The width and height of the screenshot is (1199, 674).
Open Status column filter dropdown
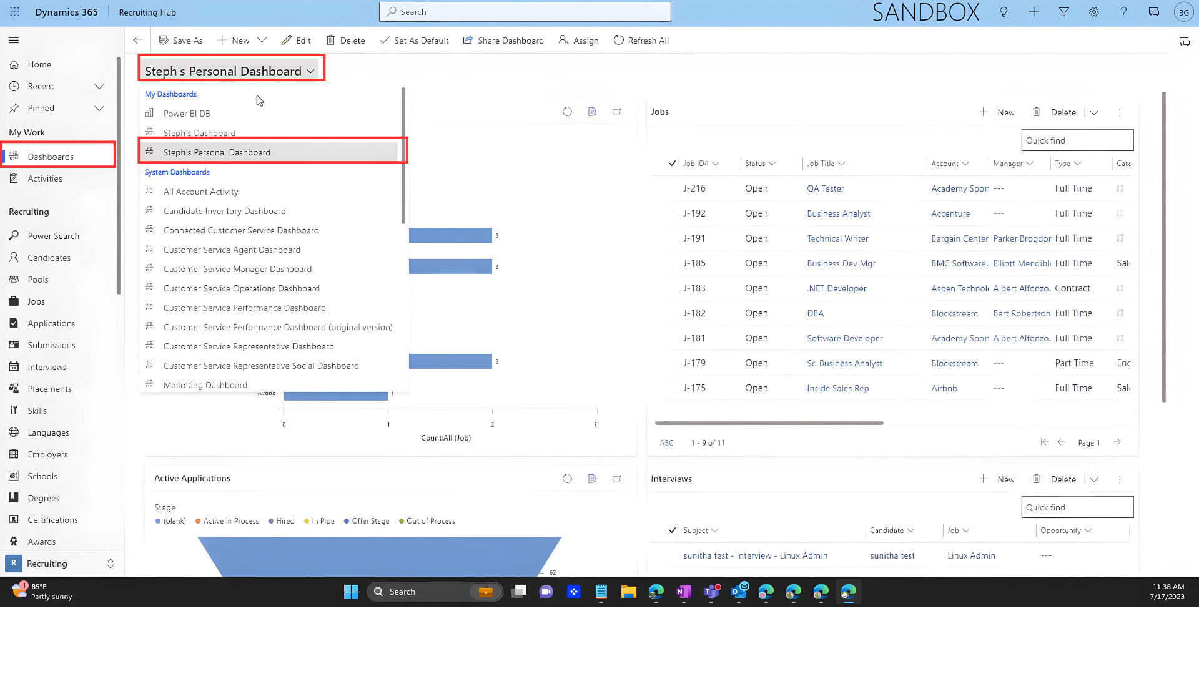tap(772, 164)
